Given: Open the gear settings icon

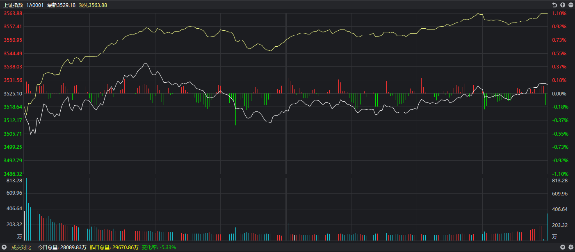Looking at the screenshot, I should pos(570,247).
